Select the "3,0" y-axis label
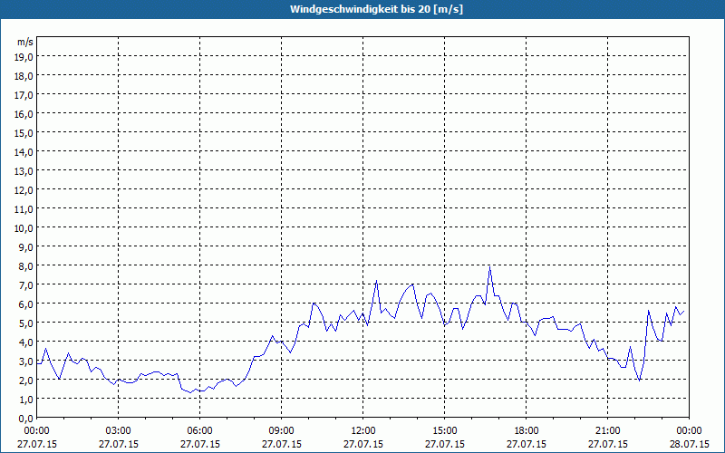The width and height of the screenshot is (725, 453). (x=25, y=361)
